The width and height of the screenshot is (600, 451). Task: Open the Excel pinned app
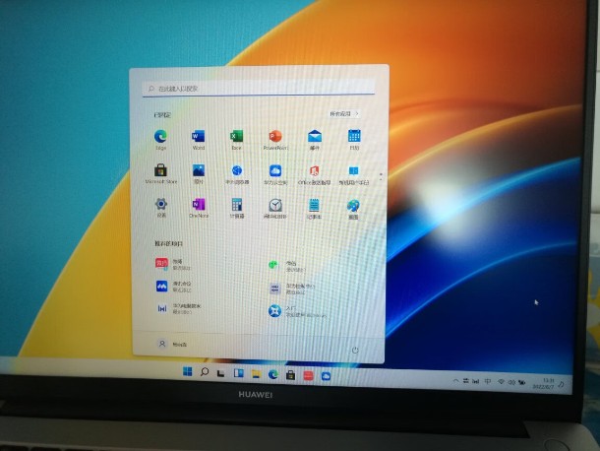[236, 136]
